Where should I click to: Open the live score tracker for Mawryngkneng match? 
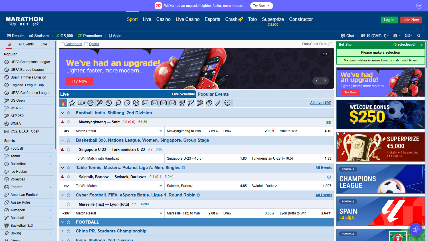click(329, 122)
